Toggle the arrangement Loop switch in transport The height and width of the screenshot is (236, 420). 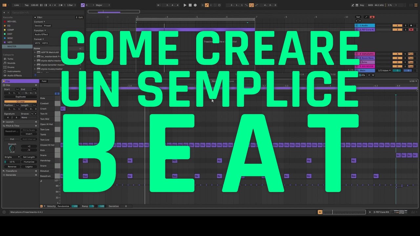pyautogui.click(x=251, y=5)
